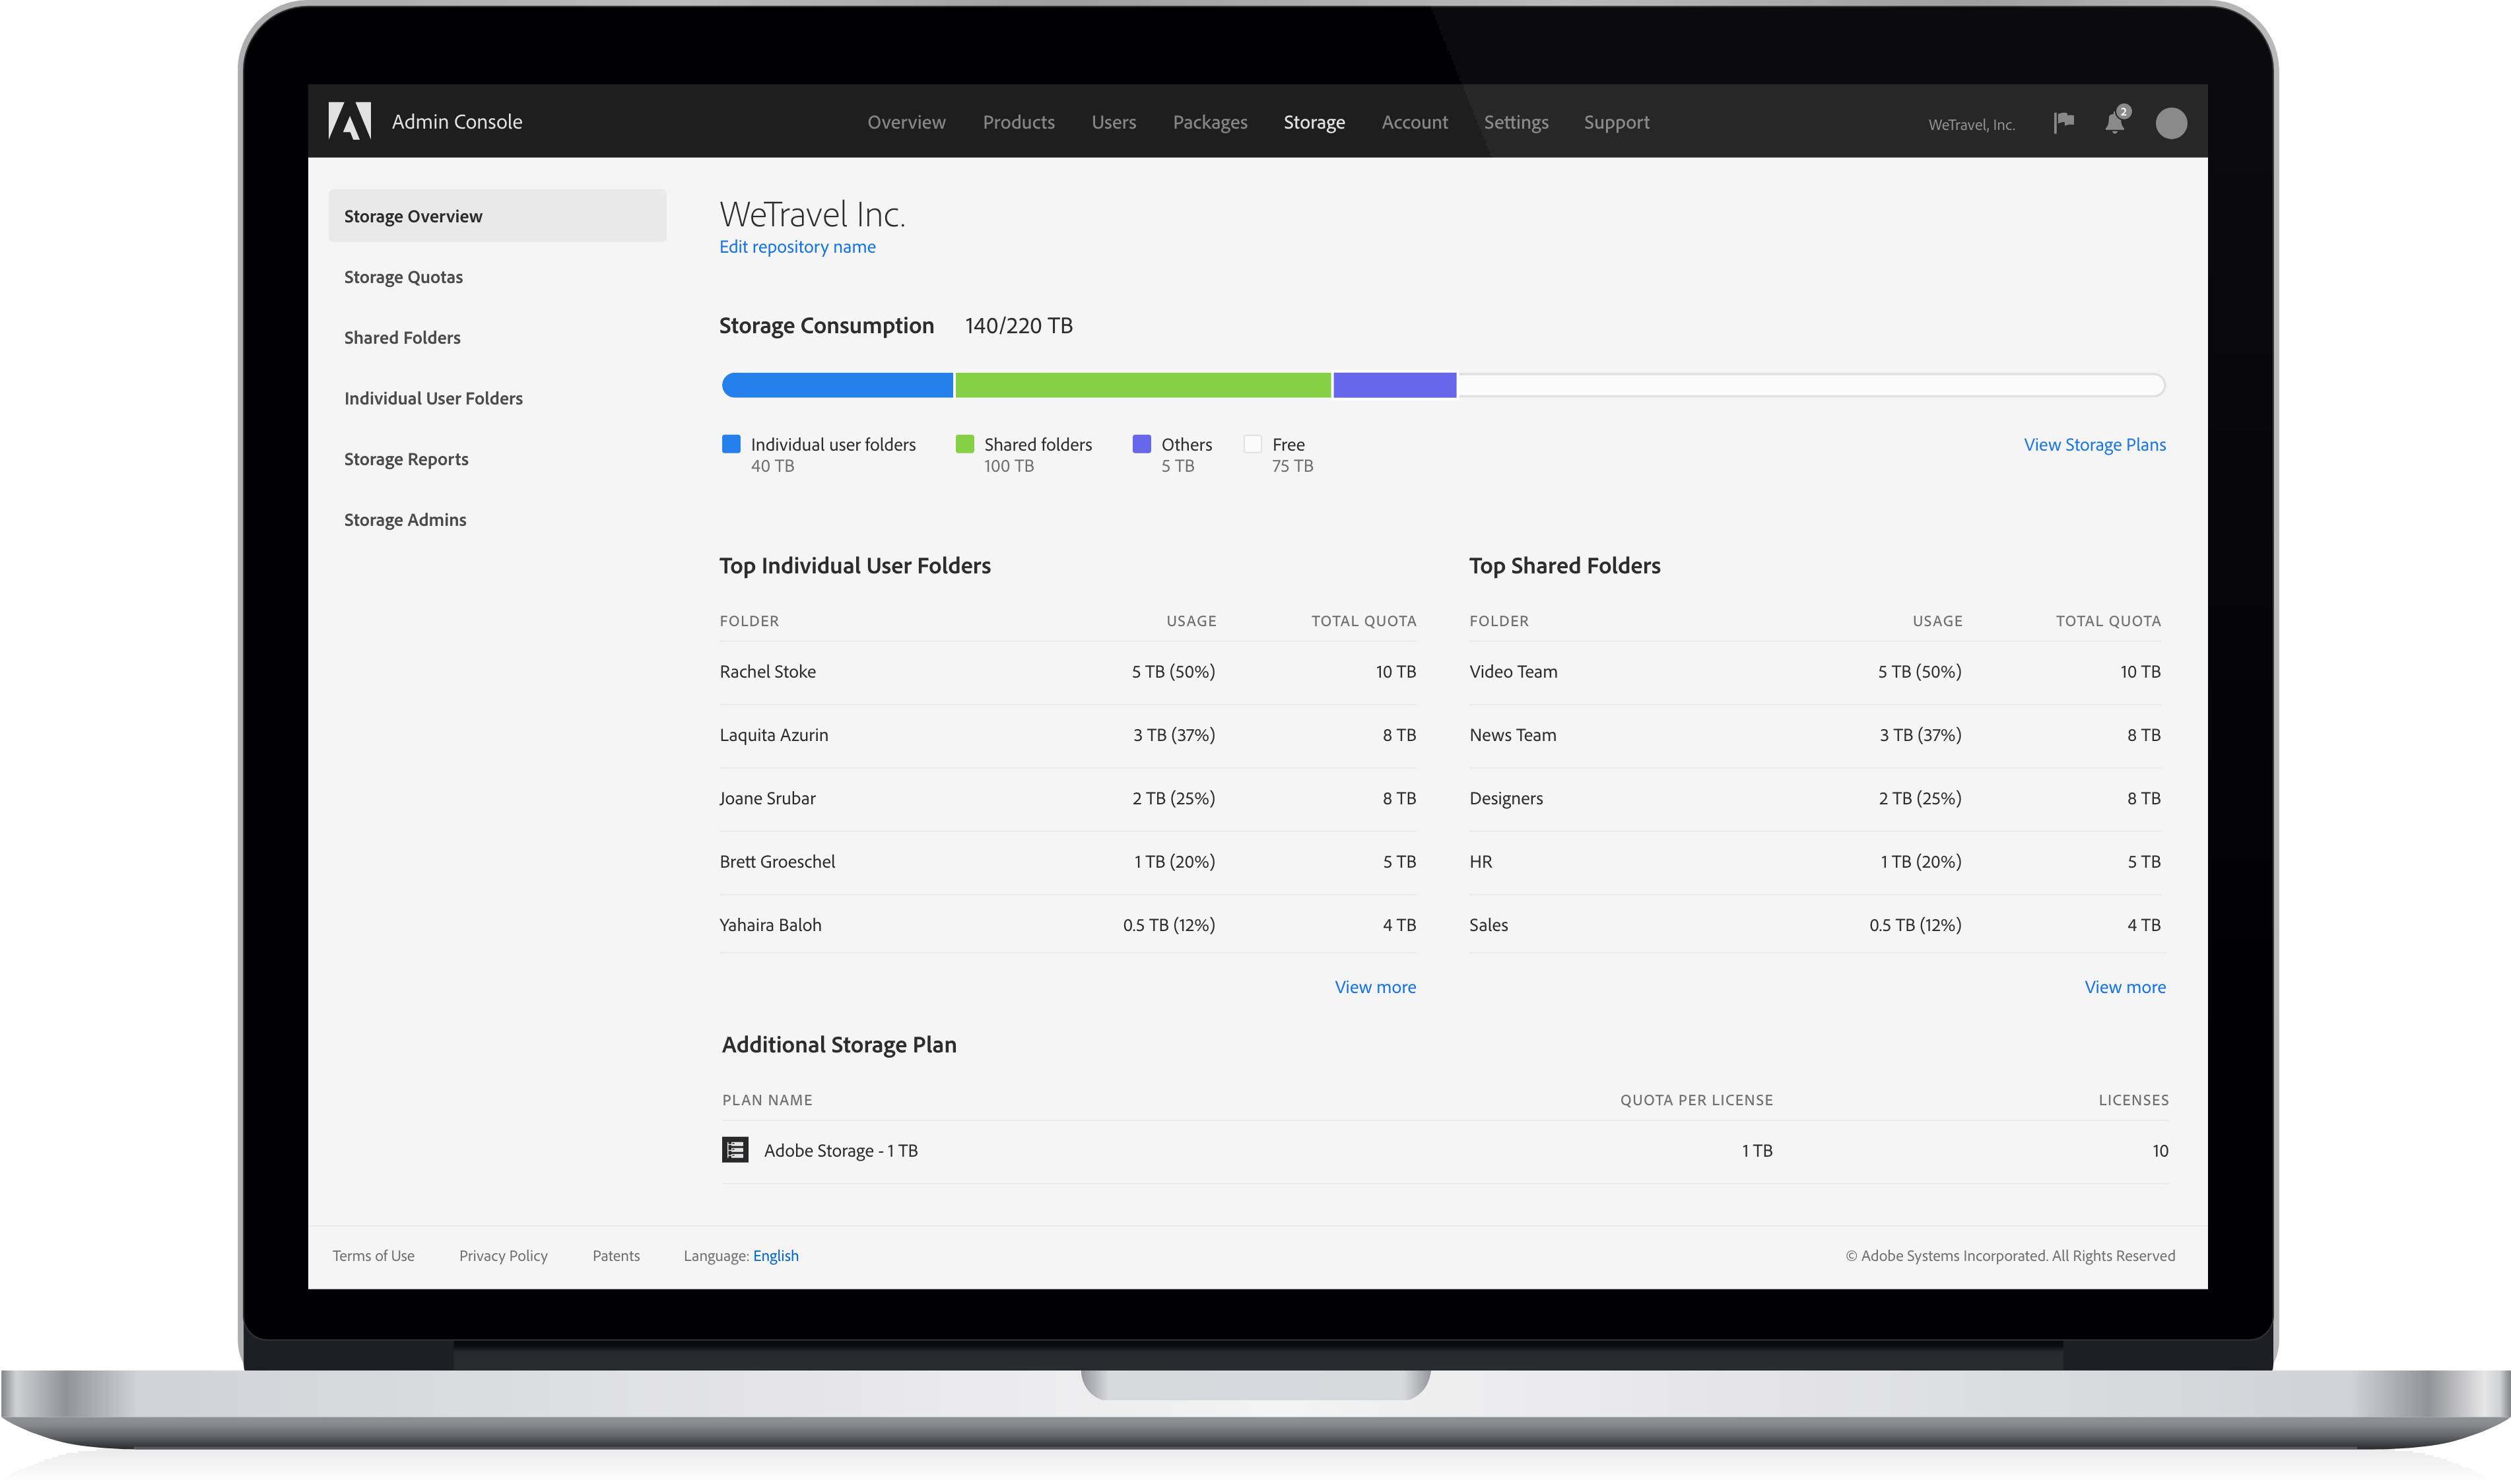Click WeTravel, Inc. organization name in header
2511x1484 pixels.
point(1971,125)
